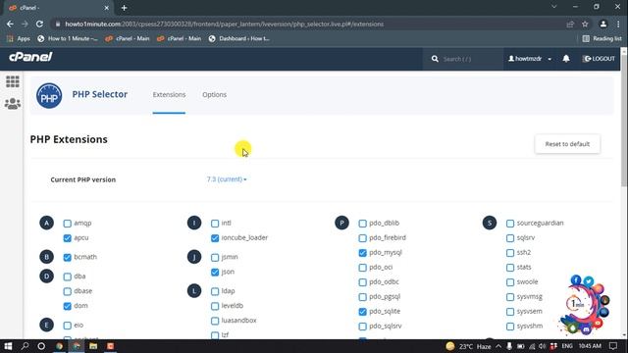628x353 pixels.
Task: Click the taskbar volume icon
Action: [543, 346]
